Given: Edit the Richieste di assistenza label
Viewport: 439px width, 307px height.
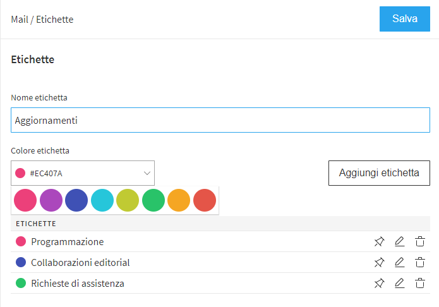Looking at the screenshot, I should pos(399,284).
